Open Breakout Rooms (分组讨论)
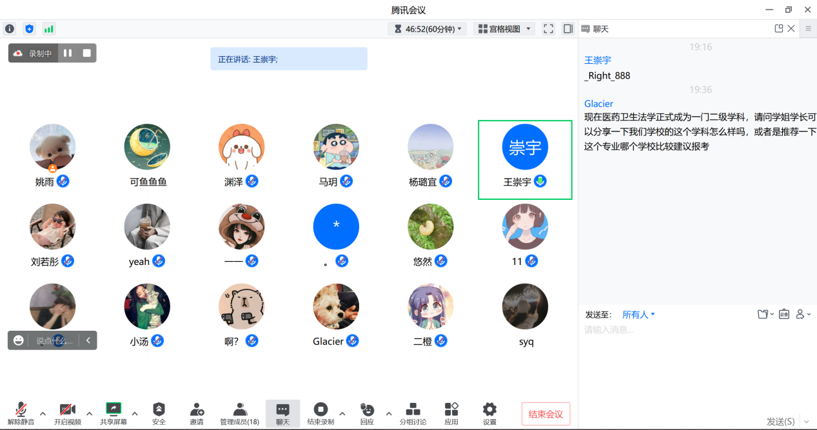 click(413, 413)
